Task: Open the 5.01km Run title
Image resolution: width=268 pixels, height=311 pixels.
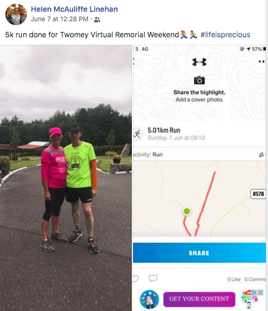Action: pos(164,130)
